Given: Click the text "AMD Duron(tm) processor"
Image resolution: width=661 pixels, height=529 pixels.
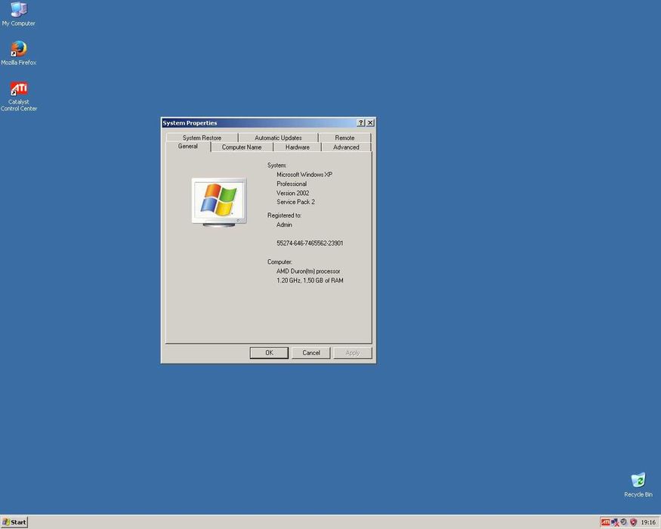Looking at the screenshot, I should [x=308, y=271].
